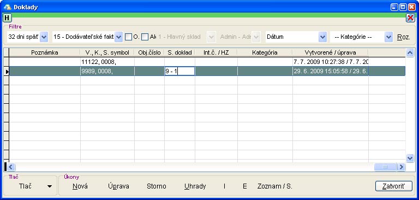Expand the '-- Kategórie --' dropdown
Viewport: 419px width, 200px height.
[x=388, y=37]
